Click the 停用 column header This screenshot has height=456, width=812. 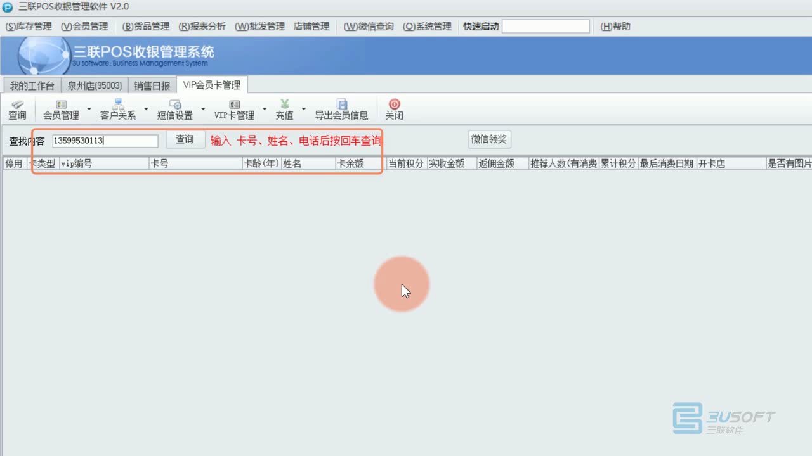click(14, 163)
